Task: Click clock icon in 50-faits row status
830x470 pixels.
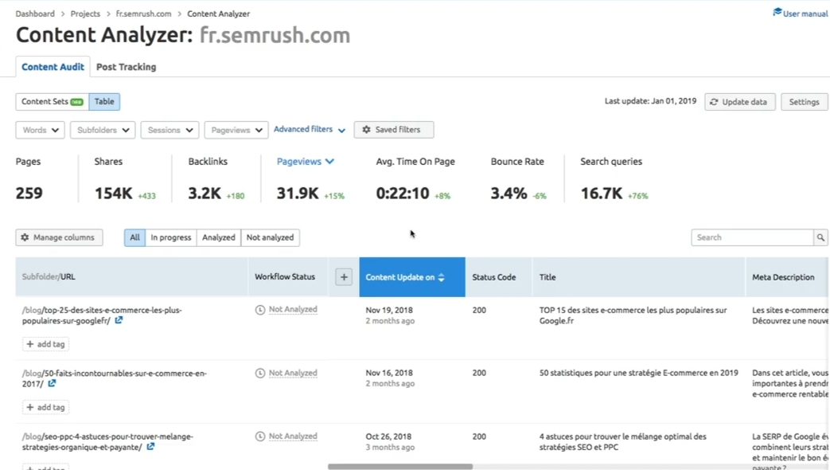Action: click(x=260, y=373)
